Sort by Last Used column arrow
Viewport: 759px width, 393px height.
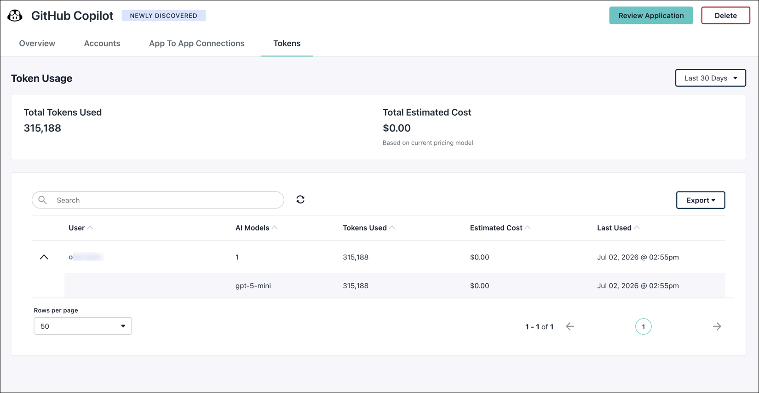point(637,228)
